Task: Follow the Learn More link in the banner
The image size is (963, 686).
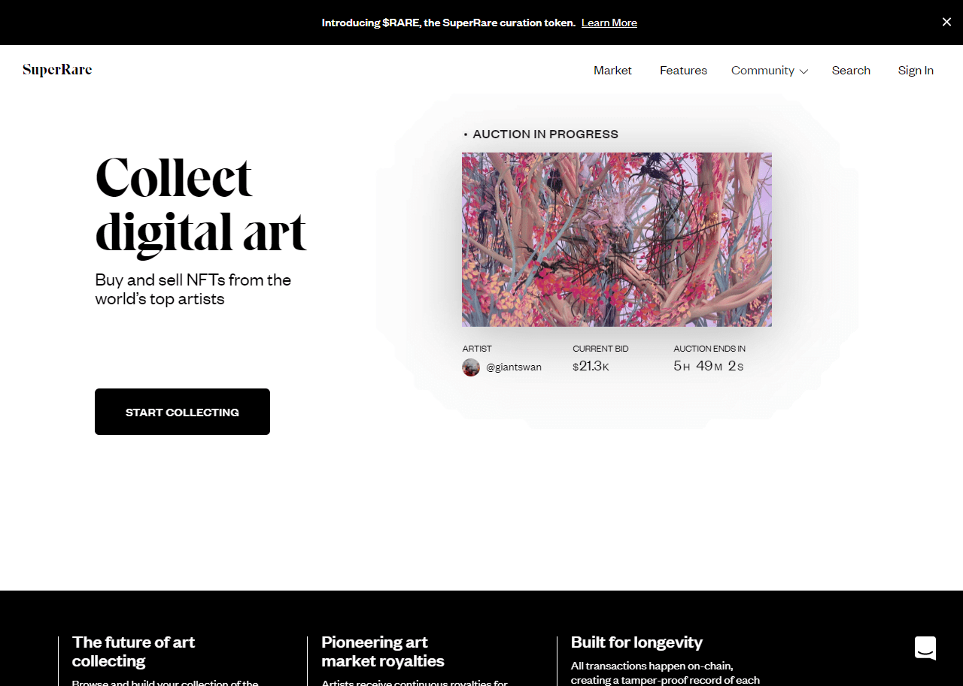Action: 609,23
